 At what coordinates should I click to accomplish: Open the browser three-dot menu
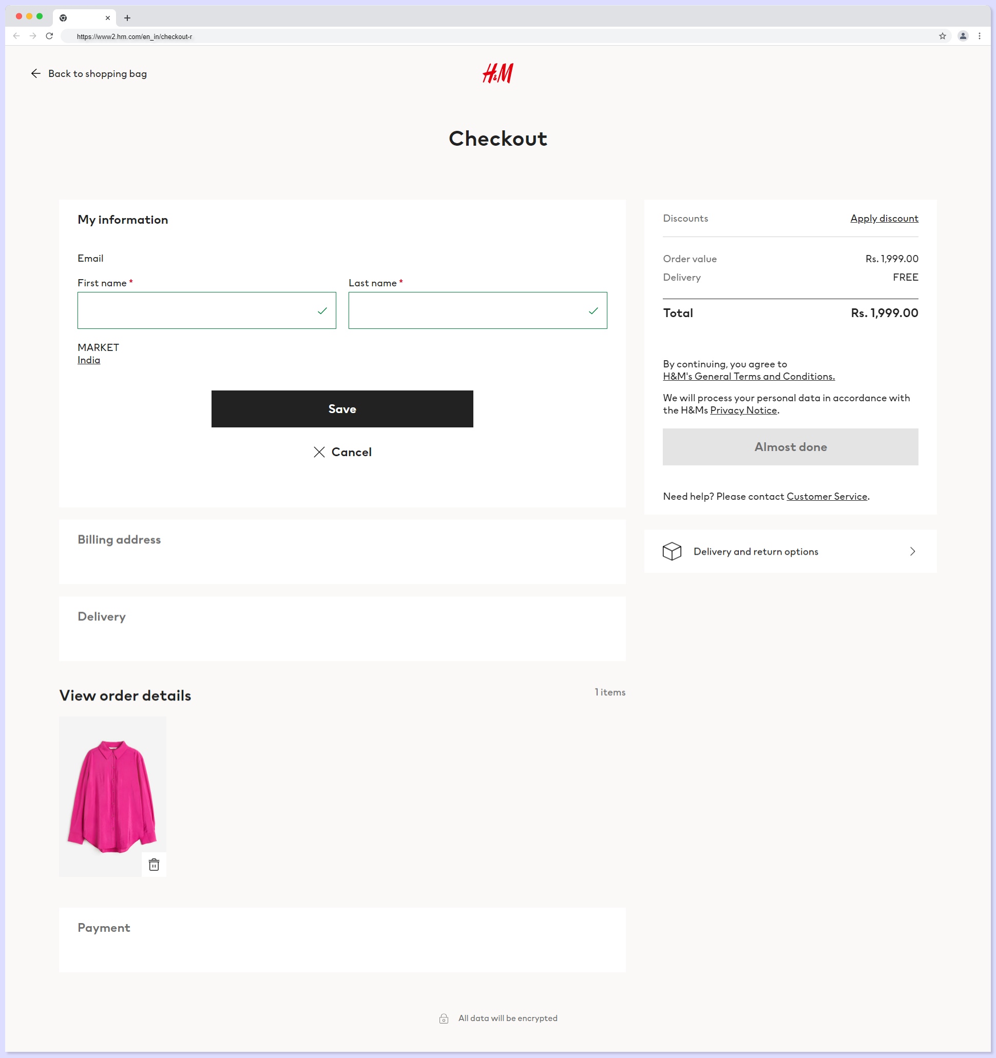tap(979, 36)
